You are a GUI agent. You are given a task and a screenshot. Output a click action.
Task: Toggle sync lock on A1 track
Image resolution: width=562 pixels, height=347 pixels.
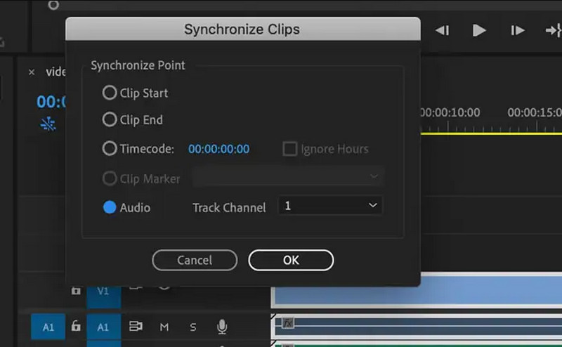(x=136, y=327)
